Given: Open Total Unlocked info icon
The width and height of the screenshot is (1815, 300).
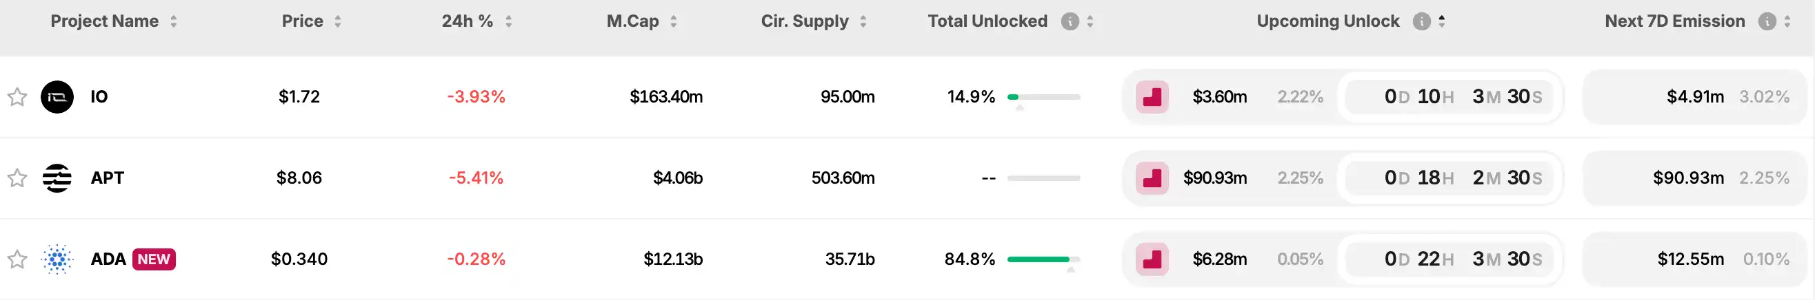Looking at the screenshot, I should coord(1070,22).
